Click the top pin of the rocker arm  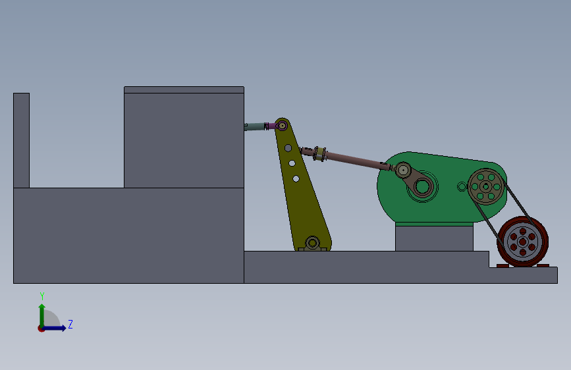pyautogui.click(x=283, y=126)
